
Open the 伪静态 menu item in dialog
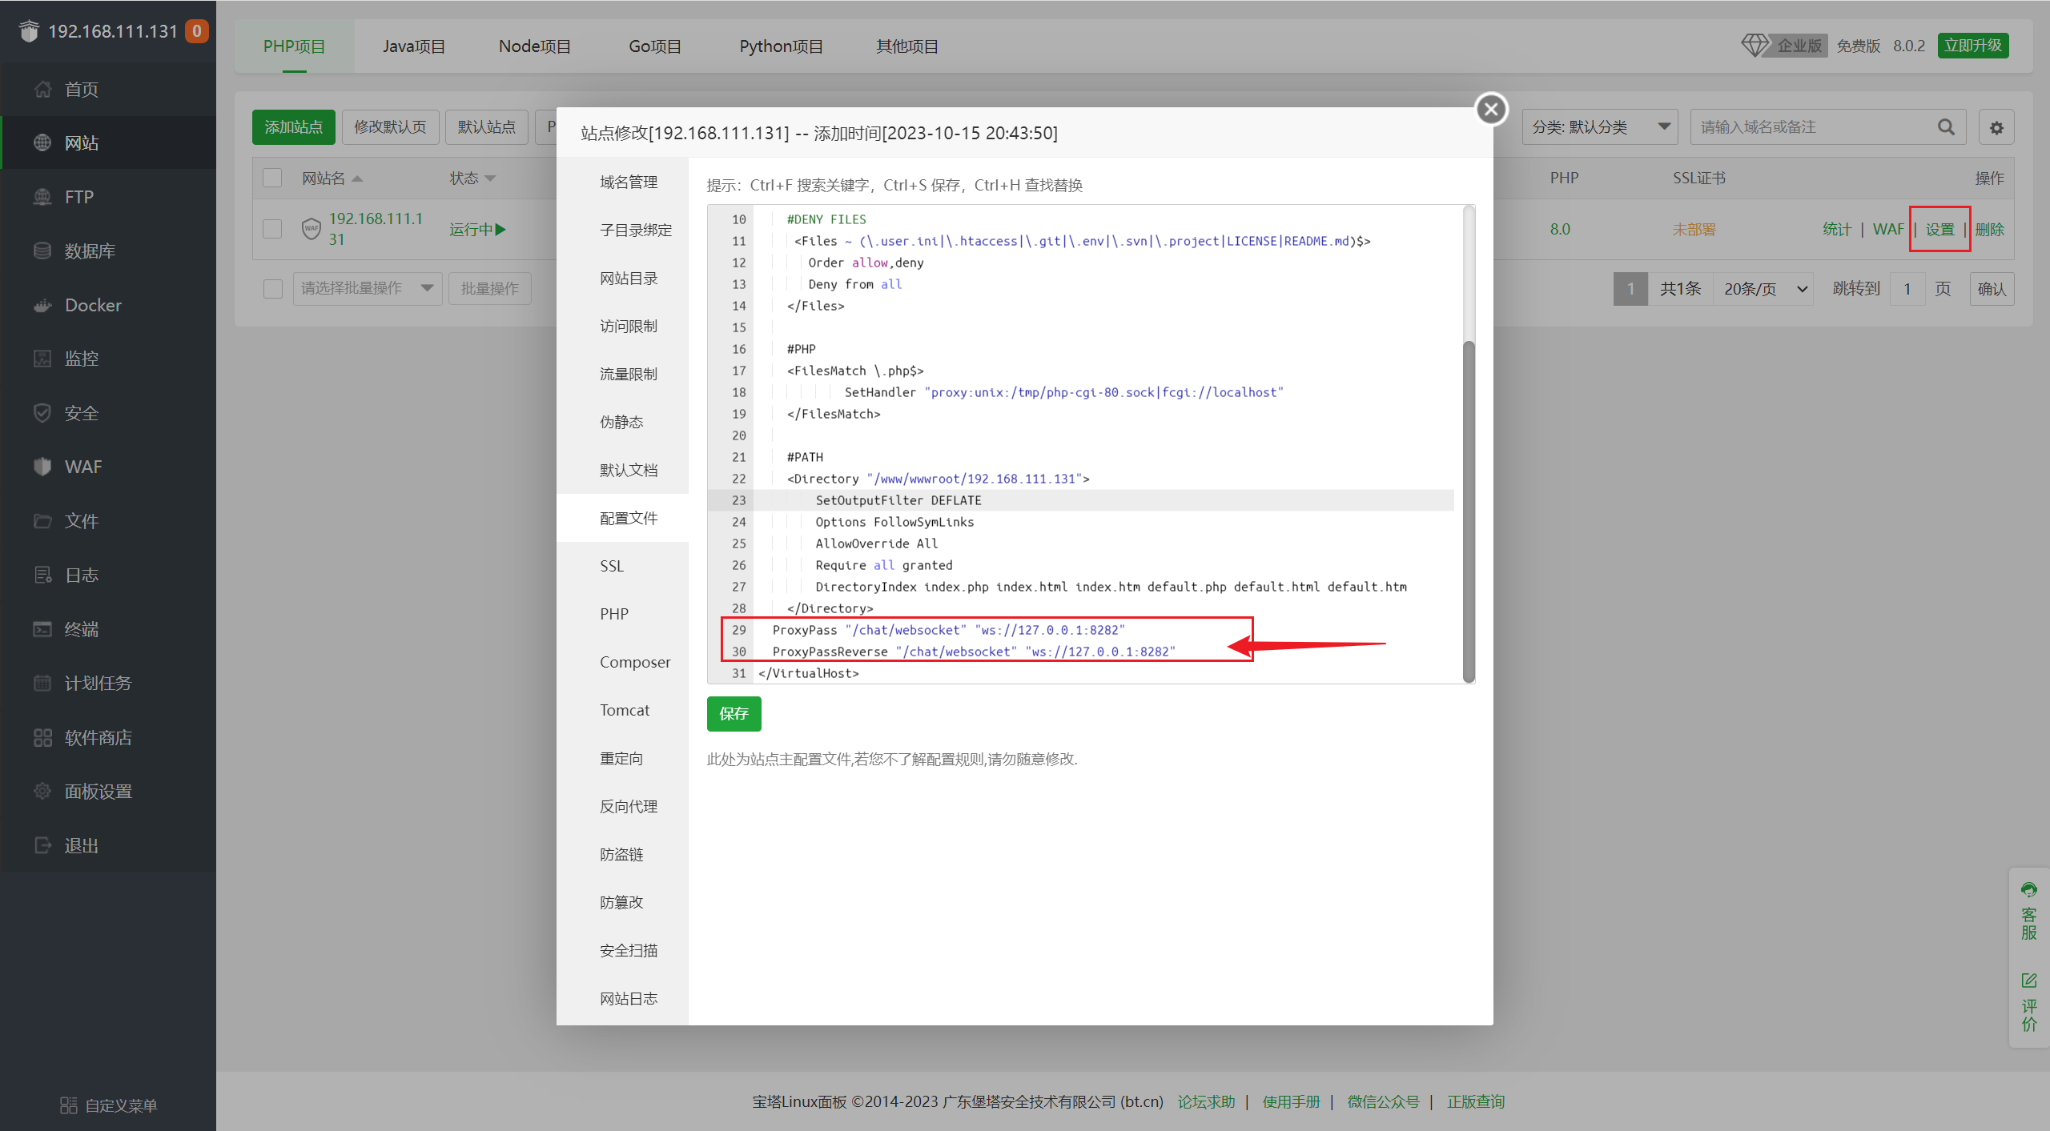click(x=621, y=422)
